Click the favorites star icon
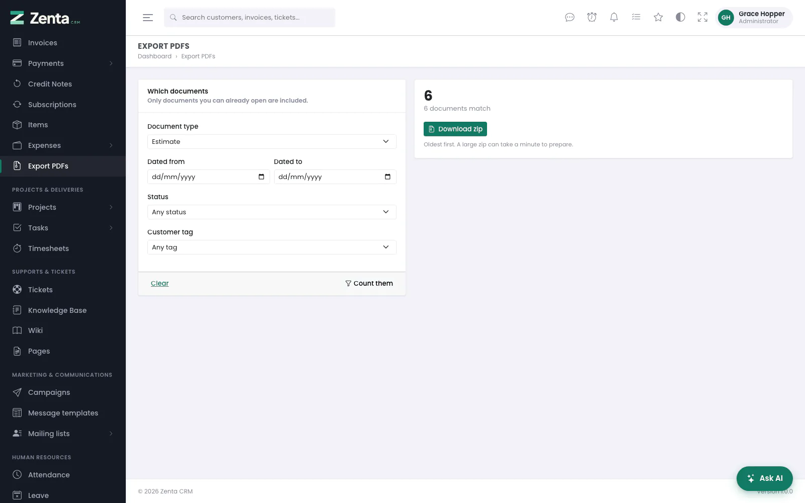 (x=658, y=18)
